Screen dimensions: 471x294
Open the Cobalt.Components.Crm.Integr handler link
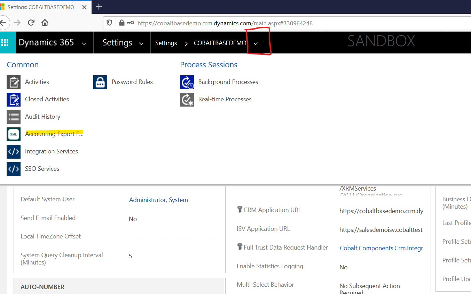click(382, 248)
